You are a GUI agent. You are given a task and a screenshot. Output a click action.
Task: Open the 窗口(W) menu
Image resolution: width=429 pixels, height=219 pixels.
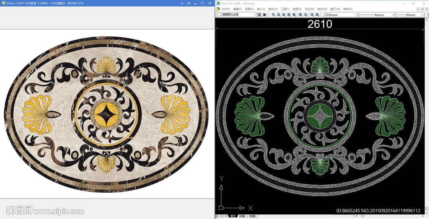[x=335, y=9]
